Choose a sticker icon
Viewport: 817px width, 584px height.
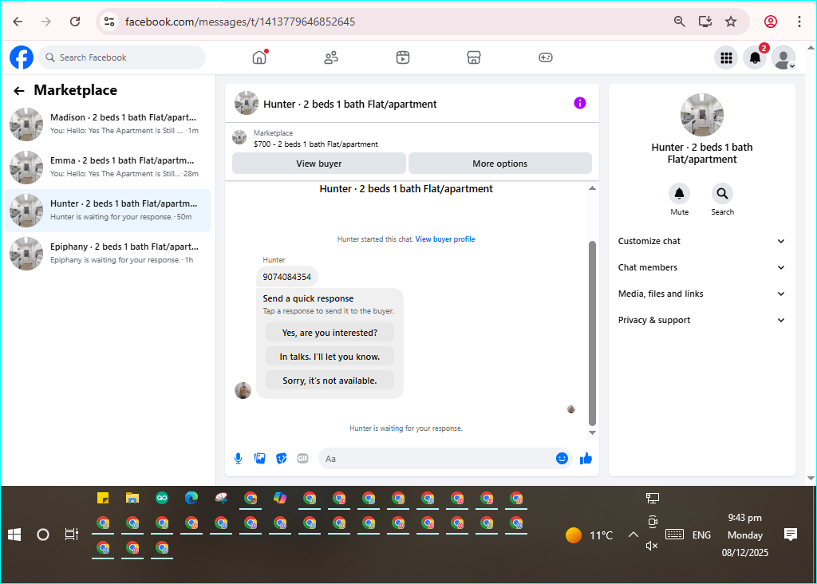(282, 459)
